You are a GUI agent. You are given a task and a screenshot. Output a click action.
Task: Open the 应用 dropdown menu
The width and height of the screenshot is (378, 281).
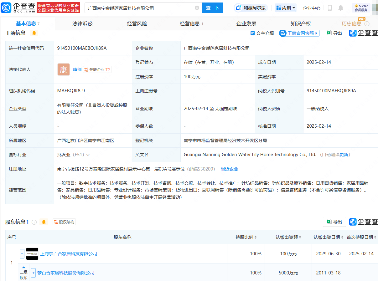[x=286, y=8]
